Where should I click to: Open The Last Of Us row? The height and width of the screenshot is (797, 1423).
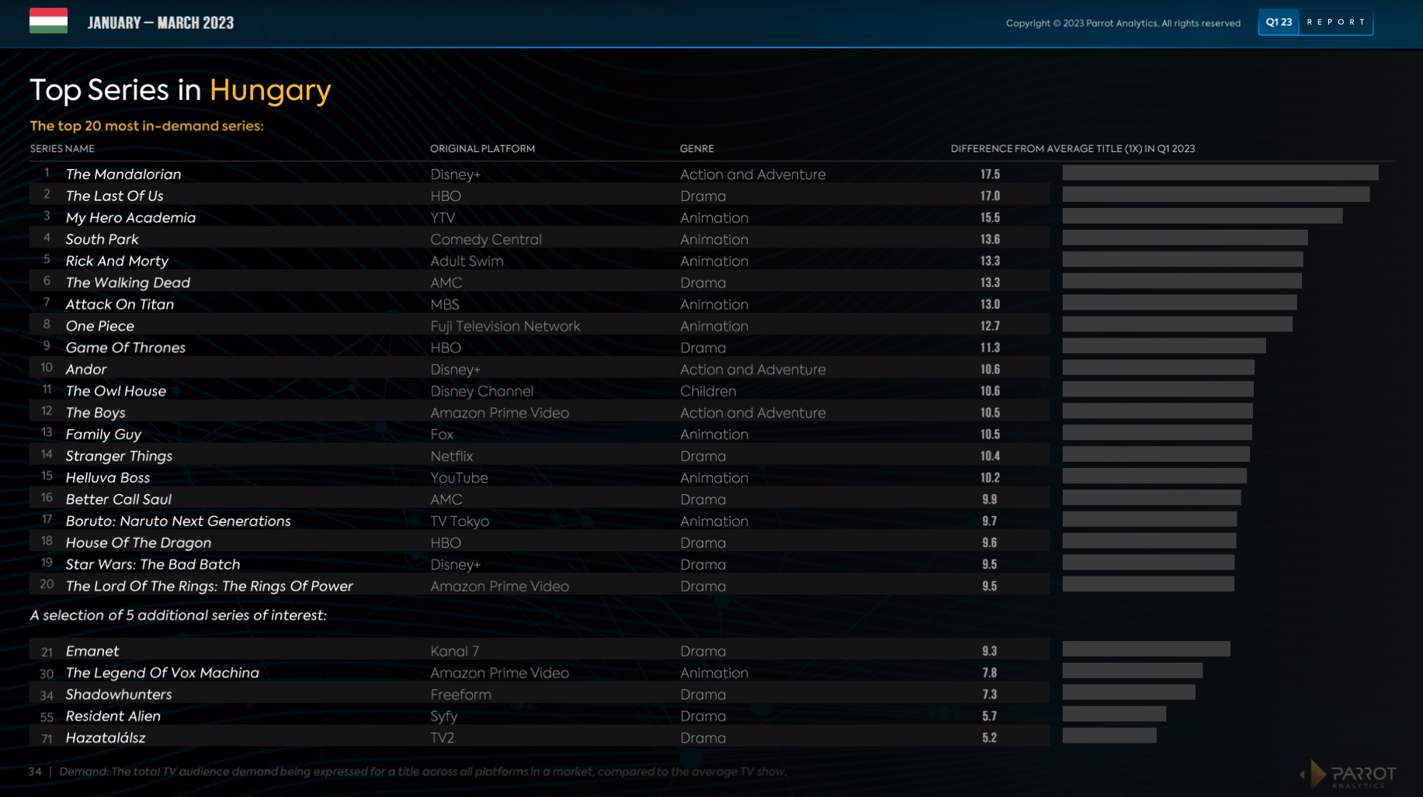[114, 196]
